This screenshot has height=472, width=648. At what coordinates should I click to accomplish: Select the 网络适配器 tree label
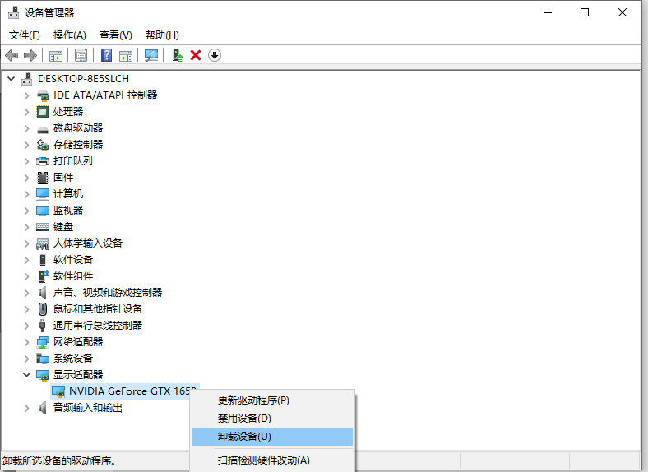click(x=78, y=342)
